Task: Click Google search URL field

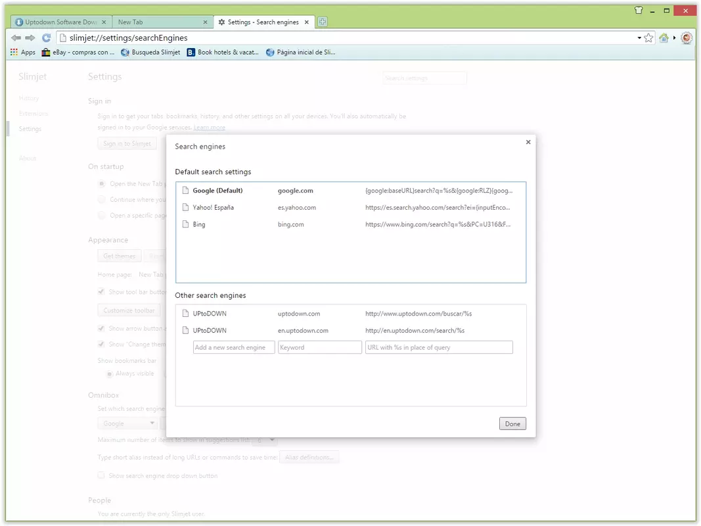Action: pos(439,191)
